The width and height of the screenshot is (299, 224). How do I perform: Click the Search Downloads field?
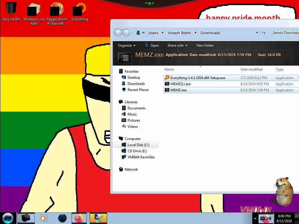[285, 33]
